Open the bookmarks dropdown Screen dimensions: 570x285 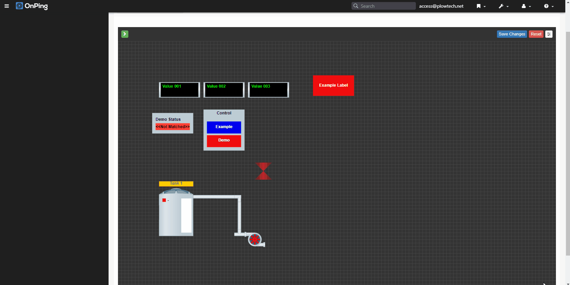click(481, 6)
